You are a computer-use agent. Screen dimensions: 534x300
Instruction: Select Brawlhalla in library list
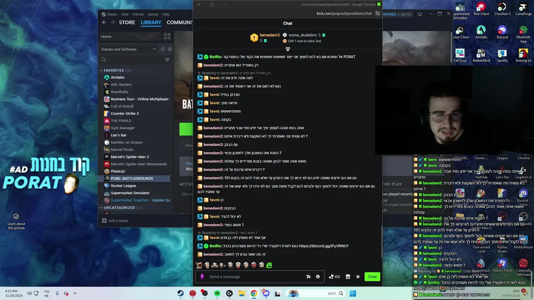[119, 92]
